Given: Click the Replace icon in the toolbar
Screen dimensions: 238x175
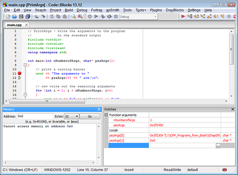Looking at the screenshot, I should coord(80,16).
